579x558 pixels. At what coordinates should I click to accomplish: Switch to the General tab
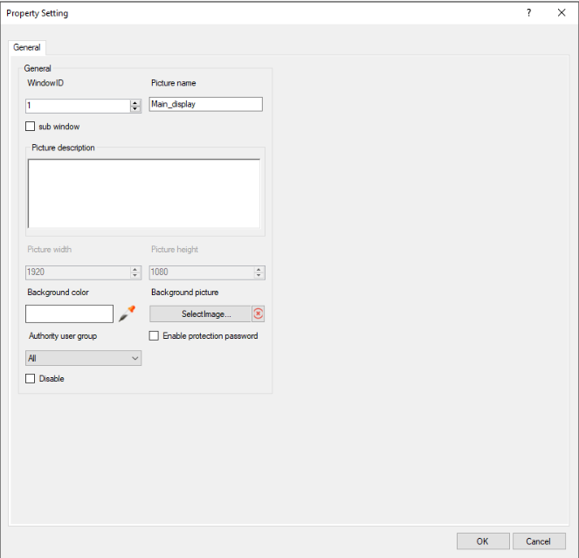tap(26, 48)
